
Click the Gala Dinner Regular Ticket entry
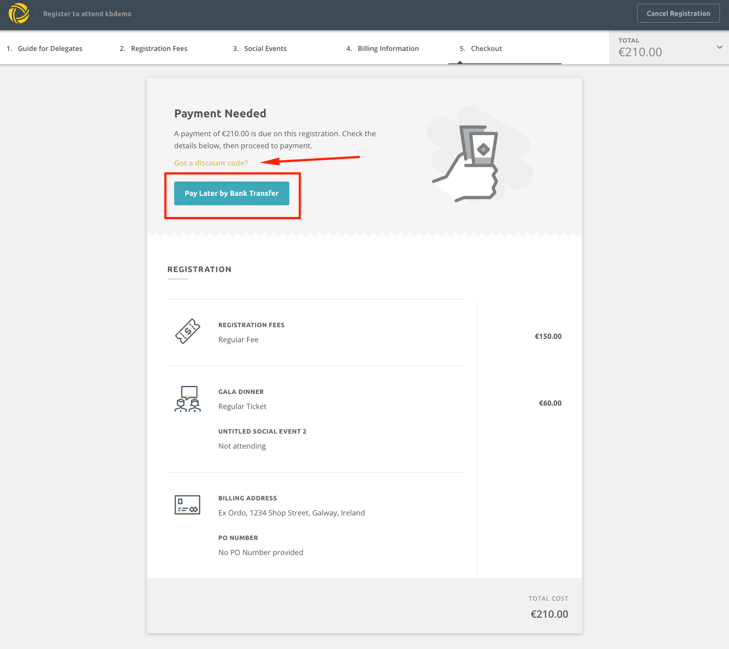coord(242,406)
